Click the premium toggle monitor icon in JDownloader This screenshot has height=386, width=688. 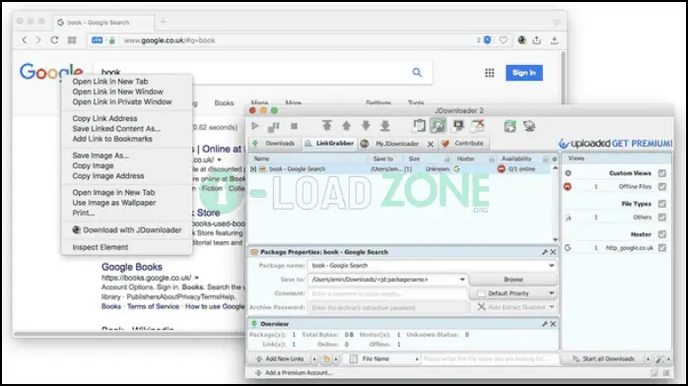pos(458,126)
